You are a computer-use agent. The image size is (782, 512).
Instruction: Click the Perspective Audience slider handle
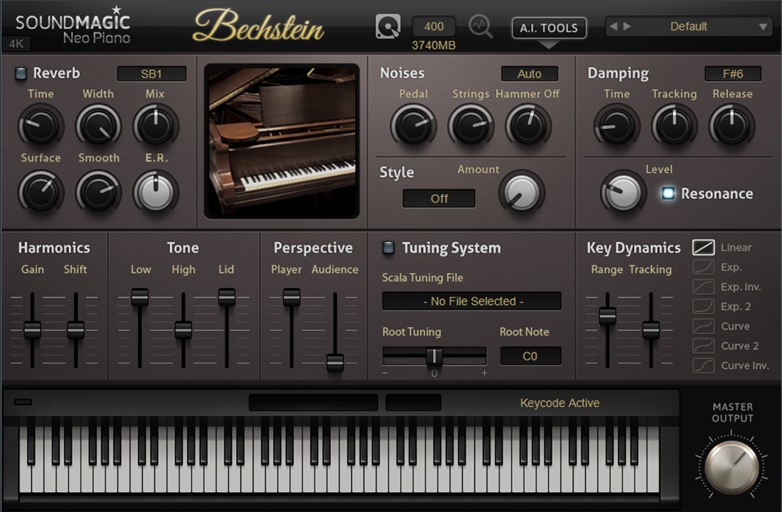[335, 362]
